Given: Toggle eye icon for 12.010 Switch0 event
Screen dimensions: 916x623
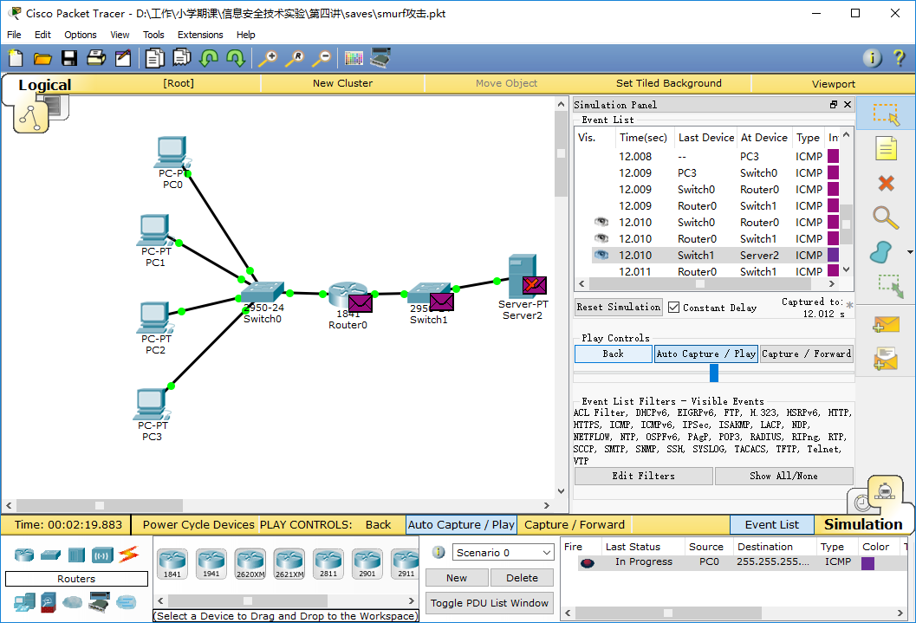Looking at the screenshot, I should 601,222.
